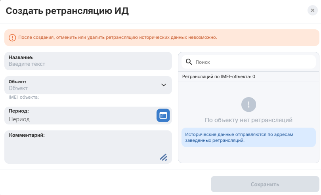Click the blue 'Исторические данные отправляются' note
321x195 pixels.
(248, 138)
